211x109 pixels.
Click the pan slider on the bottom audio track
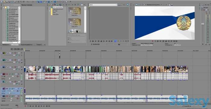[x=11, y=101]
